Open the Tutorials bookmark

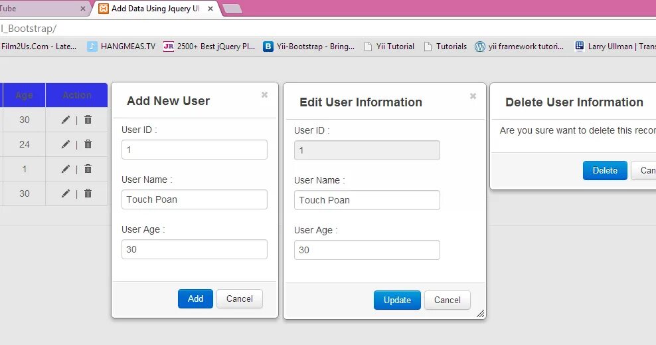click(x=445, y=47)
